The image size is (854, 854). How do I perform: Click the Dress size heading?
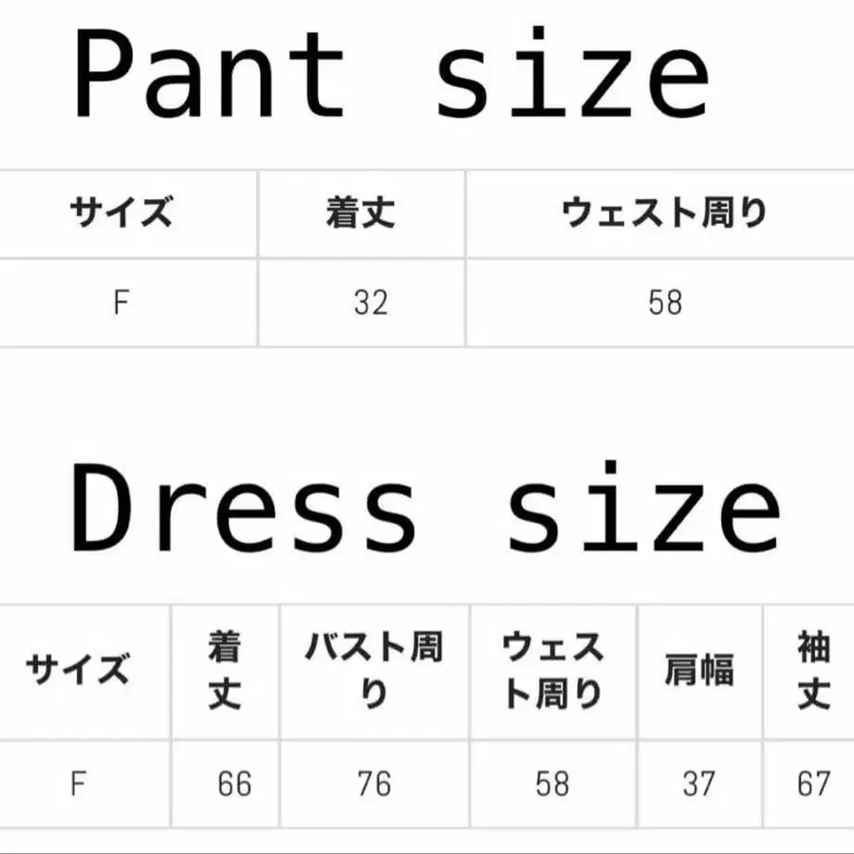coord(426,508)
